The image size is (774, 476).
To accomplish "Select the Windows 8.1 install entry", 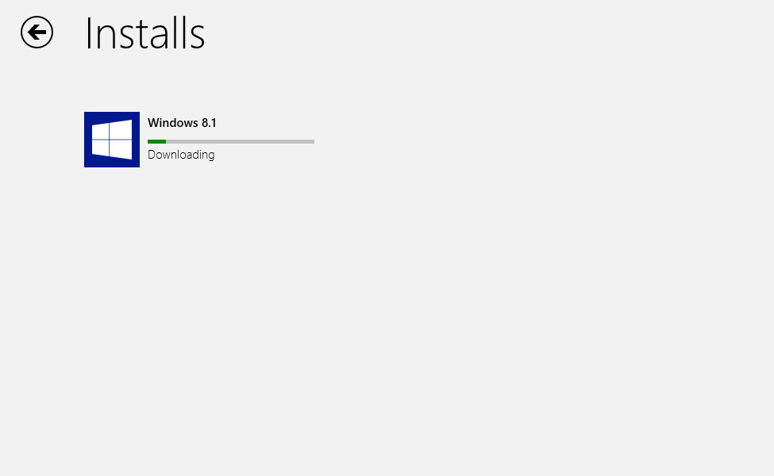I will pos(199,140).
